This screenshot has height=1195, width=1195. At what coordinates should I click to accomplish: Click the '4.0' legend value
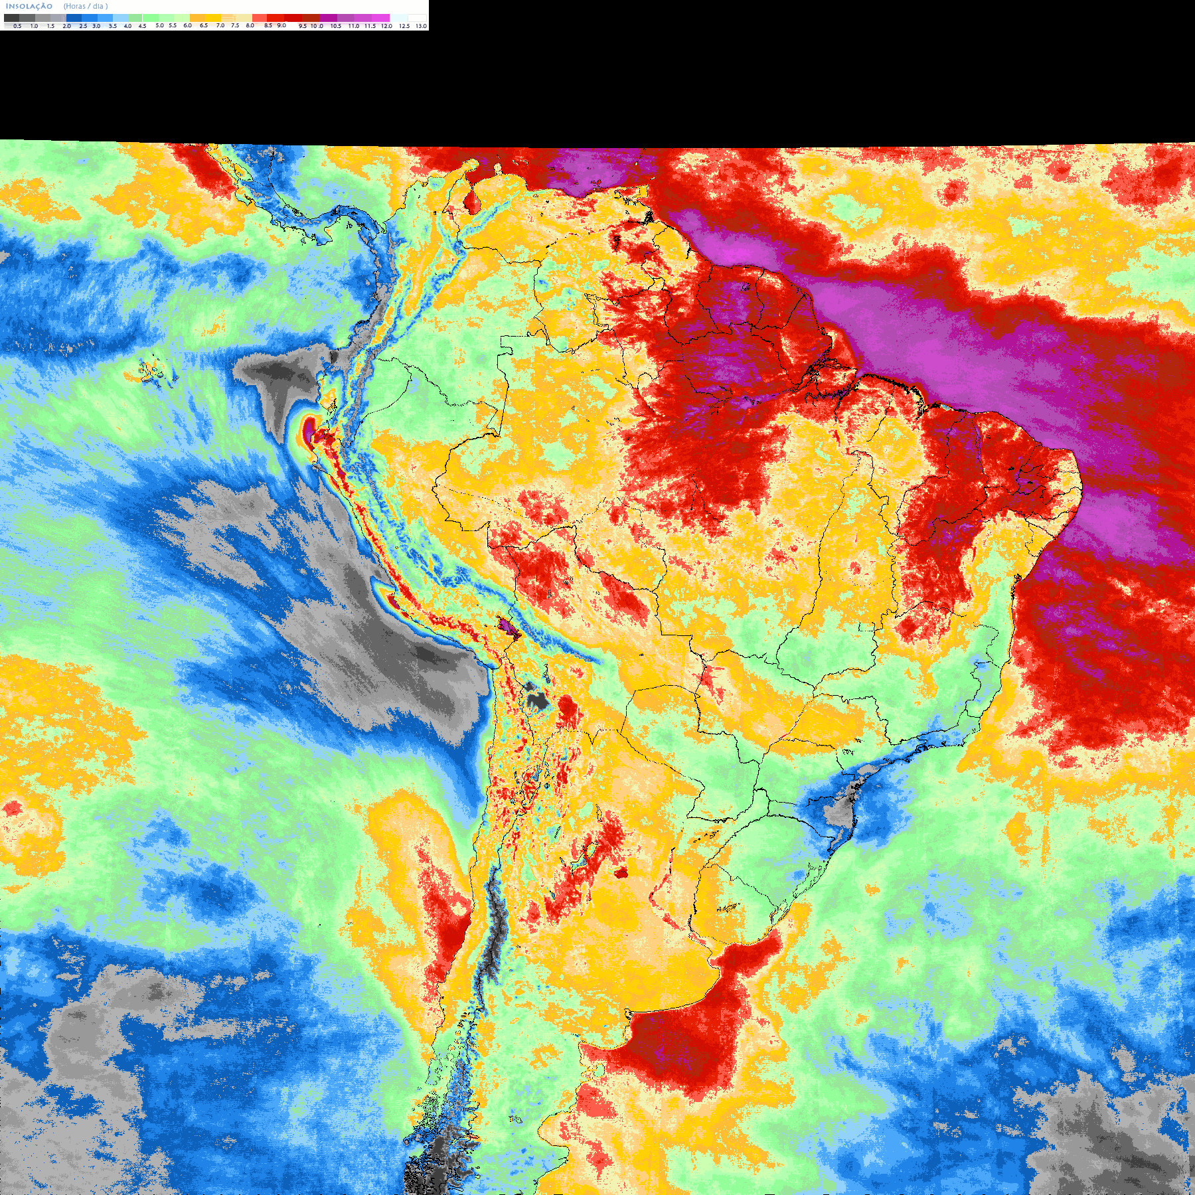click(127, 26)
